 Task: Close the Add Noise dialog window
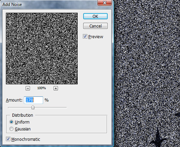(x=104, y=3)
